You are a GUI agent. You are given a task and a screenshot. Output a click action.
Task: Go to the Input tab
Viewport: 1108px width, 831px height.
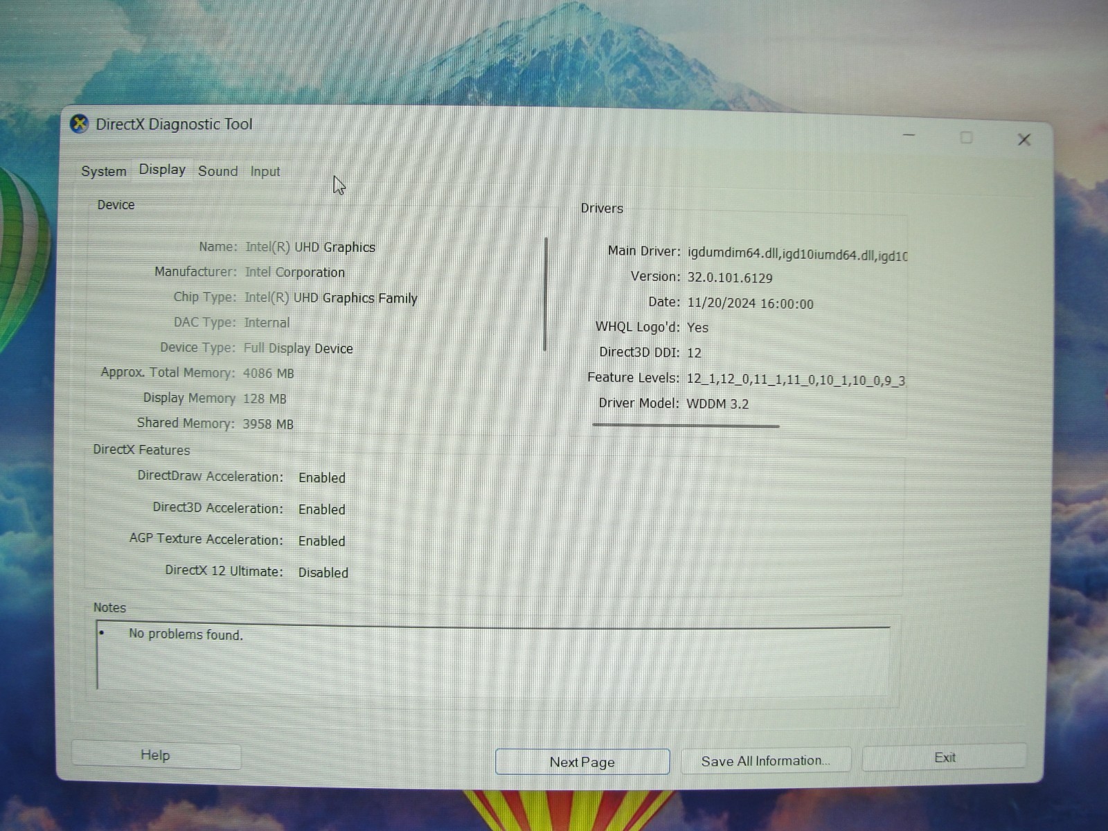click(x=265, y=172)
